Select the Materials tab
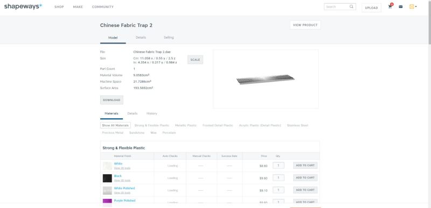Image resolution: width=431 pixels, height=208 pixels. click(112, 113)
